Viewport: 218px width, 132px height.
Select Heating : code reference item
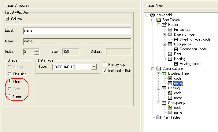point(190,64)
